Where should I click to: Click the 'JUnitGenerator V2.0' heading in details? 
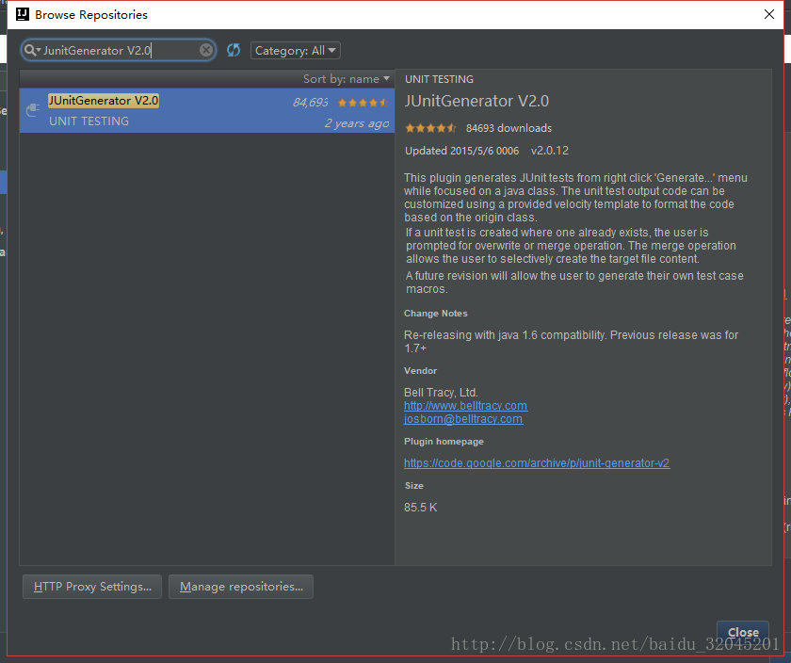coord(476,101)
